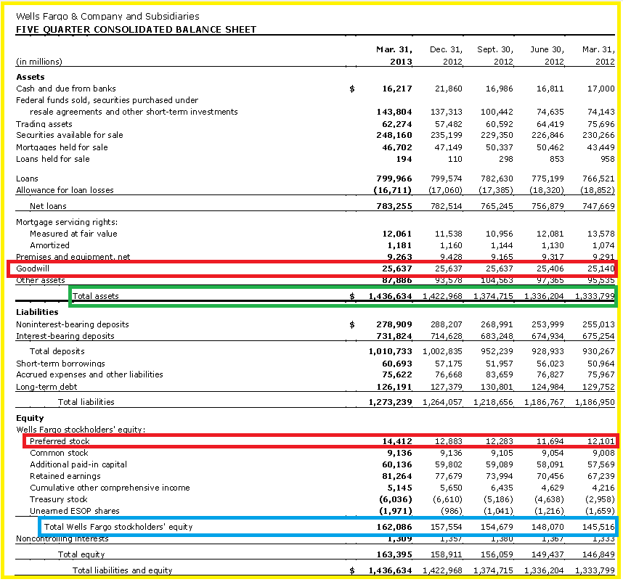Select preferred stock value 12,101

(x=600, y=441)
